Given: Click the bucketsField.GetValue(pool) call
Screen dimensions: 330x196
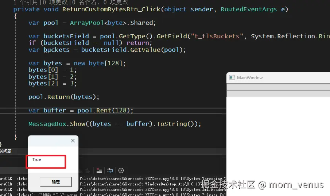Looking at the screenshot, I should [x=132, y=50].
